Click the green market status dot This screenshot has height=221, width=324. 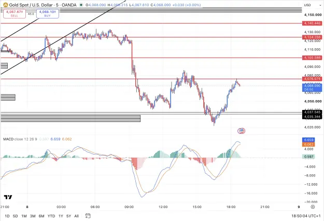tap(81, 5)
